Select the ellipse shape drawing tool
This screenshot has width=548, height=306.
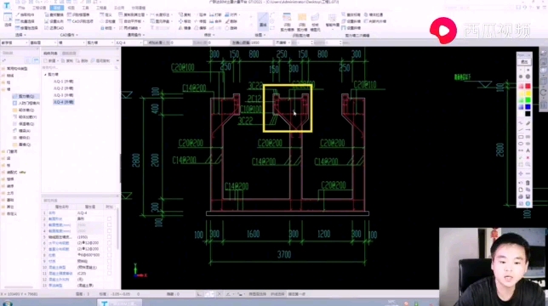pos(521,144)
